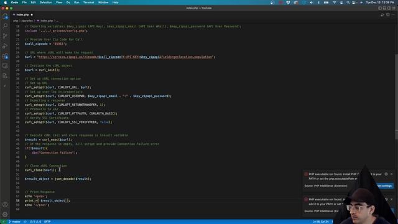
Task: Open the Go menu
Action: pos(68,2)
